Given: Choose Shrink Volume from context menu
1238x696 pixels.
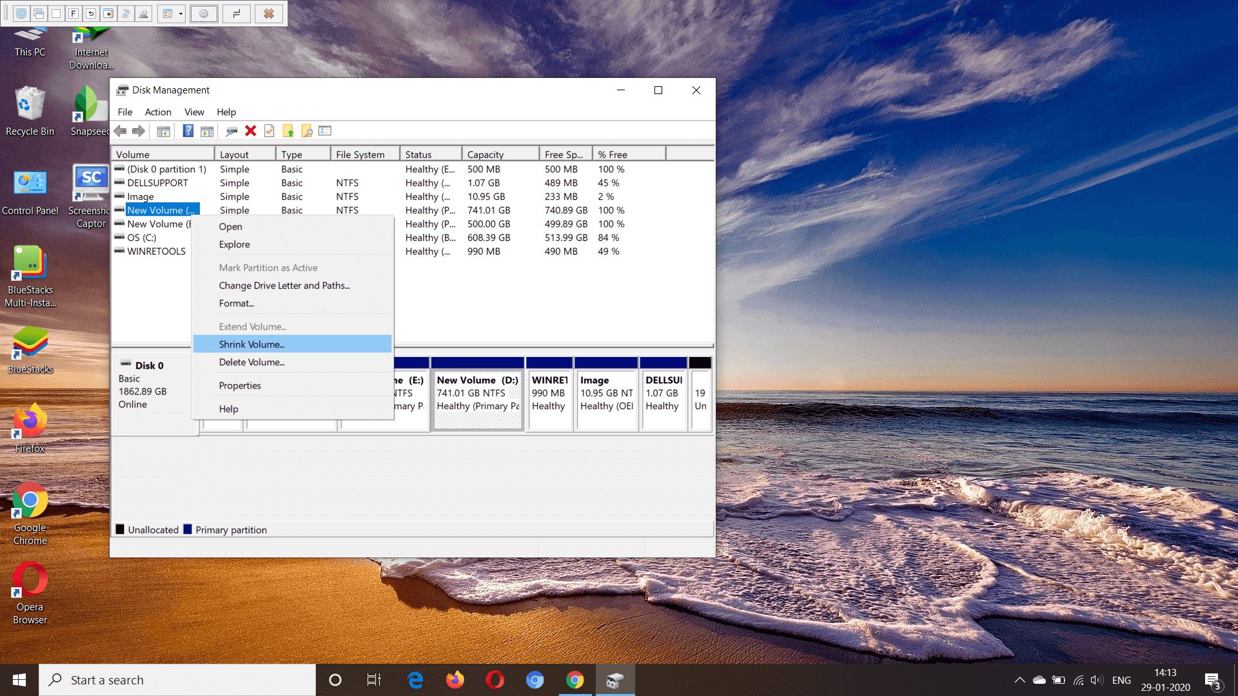Looking at the screenshot, I should (x=251, y=344).
